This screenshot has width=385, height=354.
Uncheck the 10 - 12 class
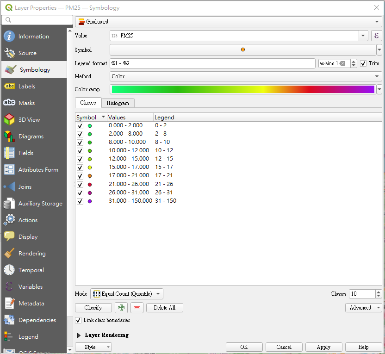click(80, 151)
